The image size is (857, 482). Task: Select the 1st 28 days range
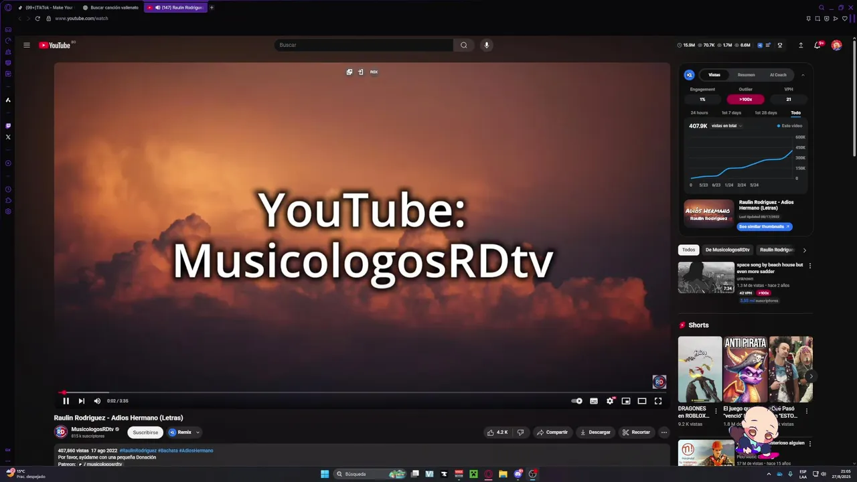pos(766,112)
